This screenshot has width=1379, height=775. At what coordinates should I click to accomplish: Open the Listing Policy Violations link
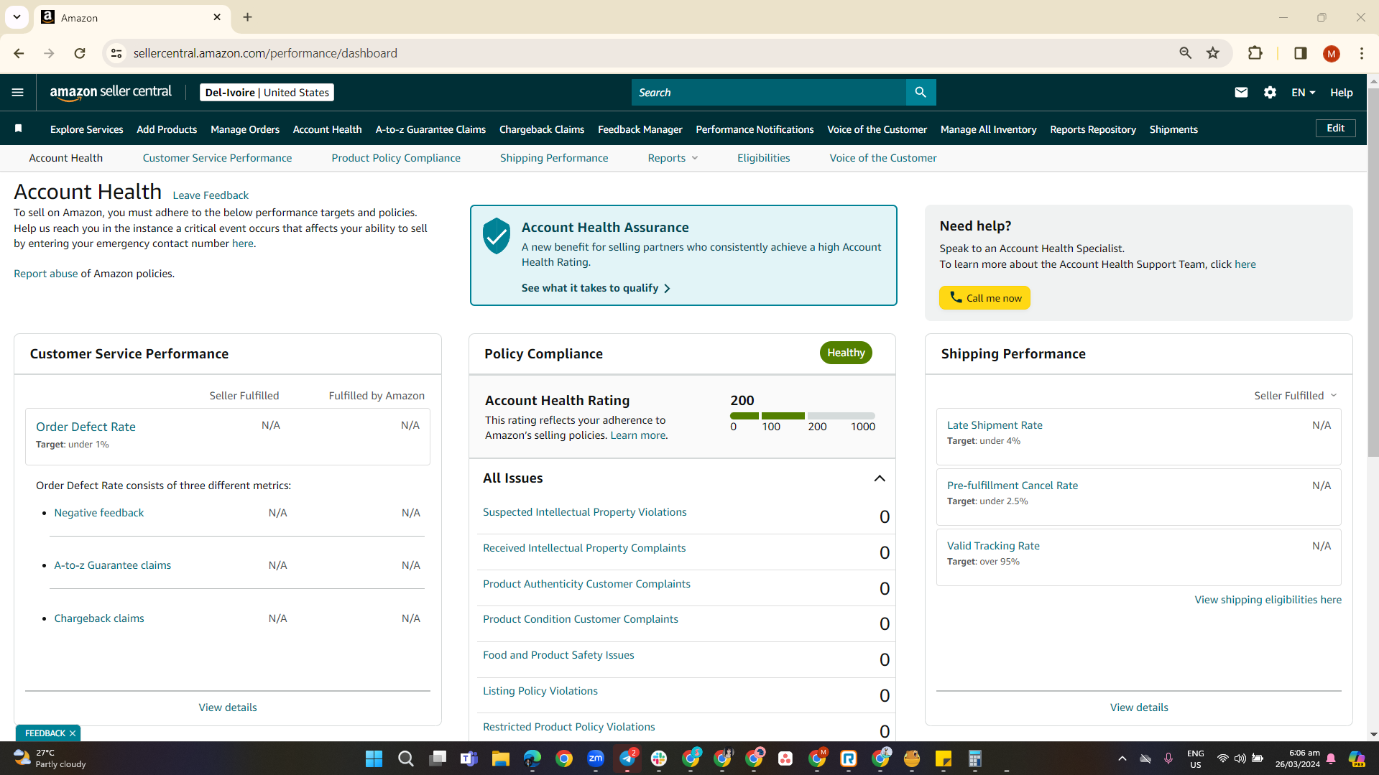click(540, 691)
